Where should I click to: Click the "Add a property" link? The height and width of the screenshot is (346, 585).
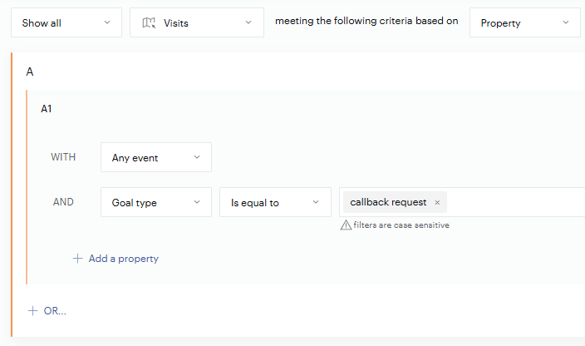[123, 259]
